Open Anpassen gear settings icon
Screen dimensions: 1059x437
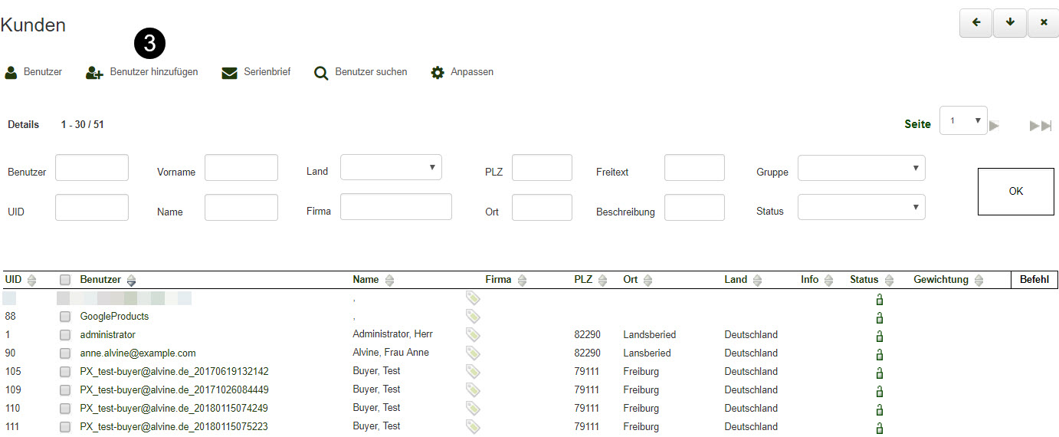pyautogui.click(x=438, y=73)
